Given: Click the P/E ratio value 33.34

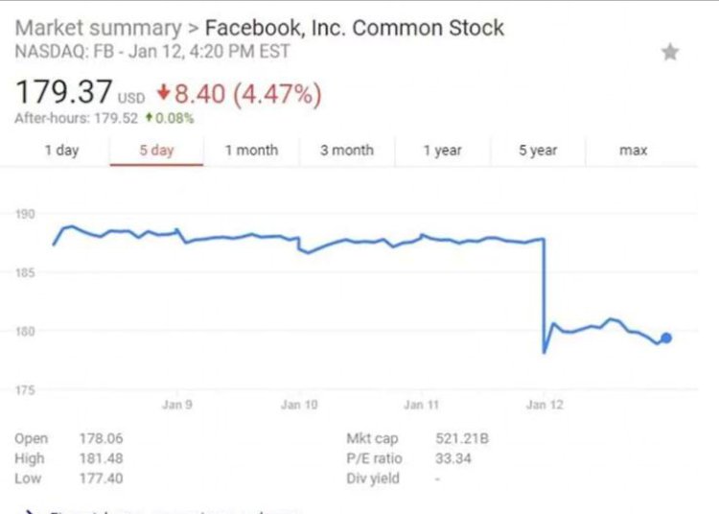Looking at the screenshot, I should click(x=451, y=458).
